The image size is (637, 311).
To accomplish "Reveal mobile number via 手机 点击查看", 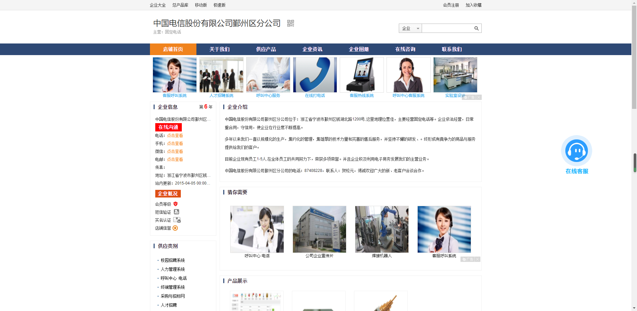I will (x=175, y=143).
